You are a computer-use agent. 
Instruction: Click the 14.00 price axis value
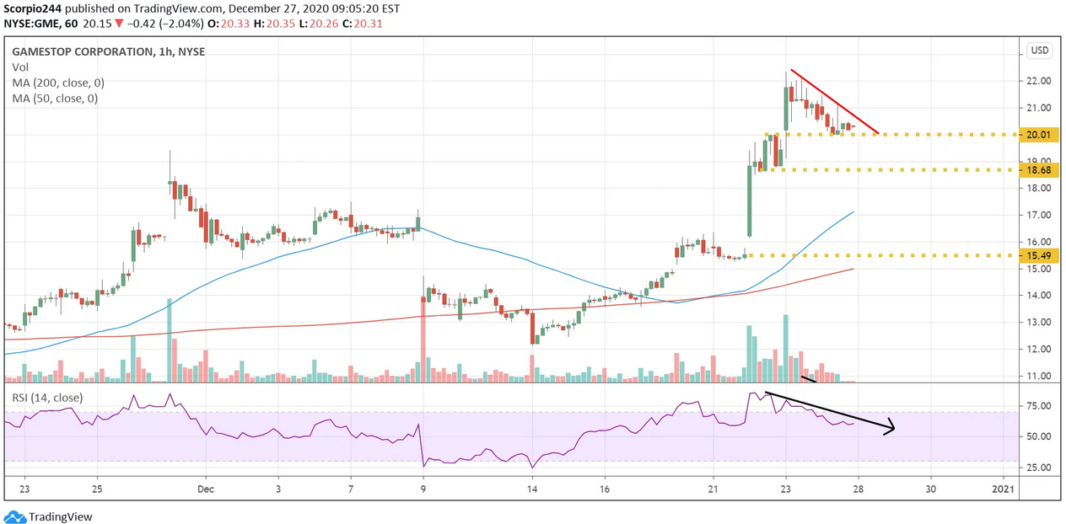(1037, 296)
